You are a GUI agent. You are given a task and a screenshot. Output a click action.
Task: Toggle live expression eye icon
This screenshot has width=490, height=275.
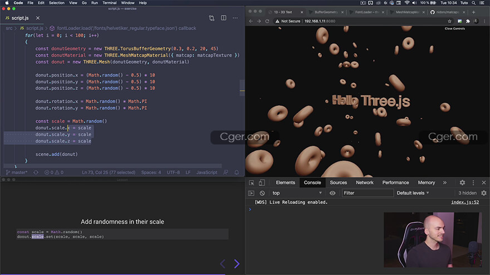tap(332, 193)
